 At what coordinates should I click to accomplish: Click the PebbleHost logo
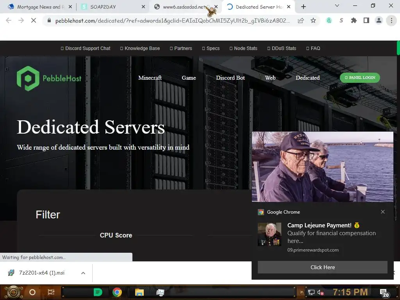click(49, 78)
